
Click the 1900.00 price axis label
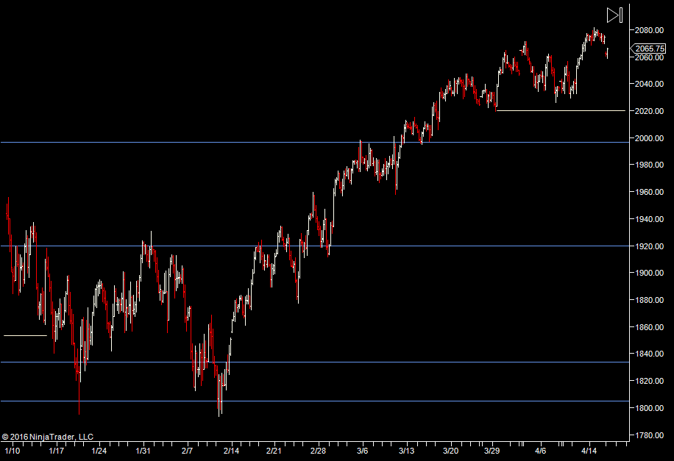coord(650,273)
